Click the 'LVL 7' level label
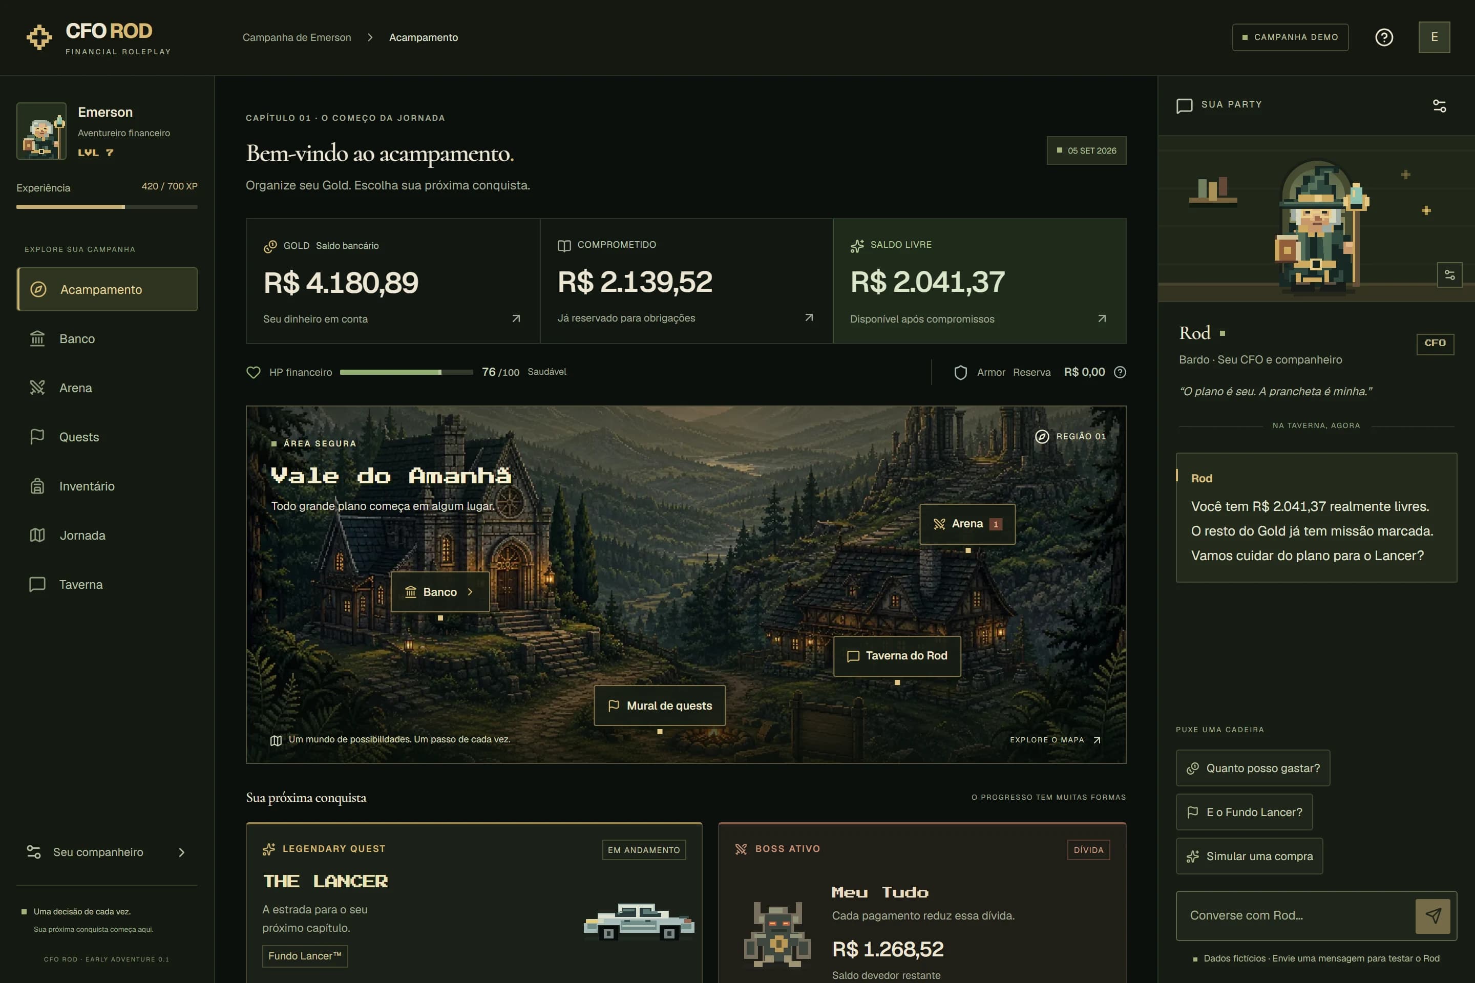This screenshot has width=1475, height=983. pos(95,153)
